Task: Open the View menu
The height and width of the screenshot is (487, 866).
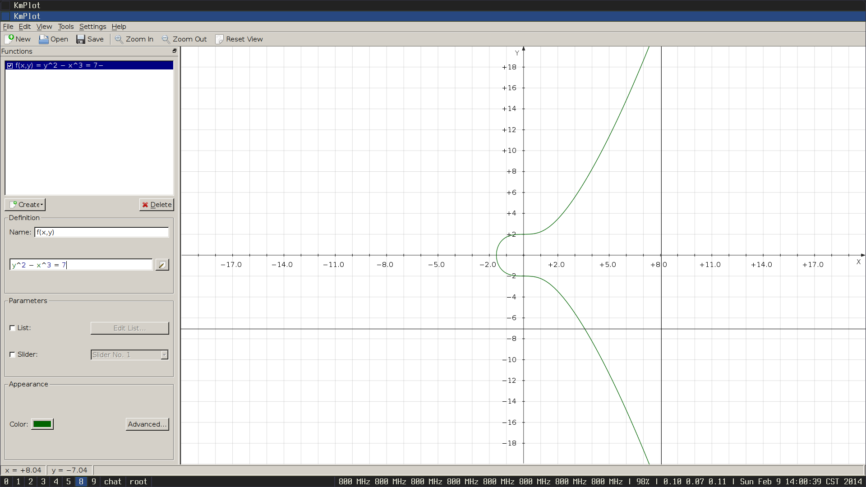Action: click(44, 27)
